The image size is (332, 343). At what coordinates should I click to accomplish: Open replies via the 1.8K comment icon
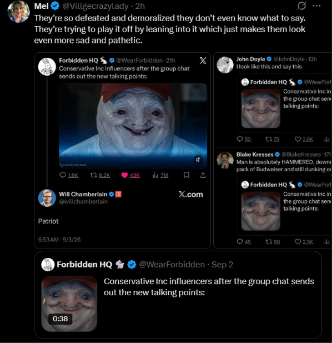63,175
